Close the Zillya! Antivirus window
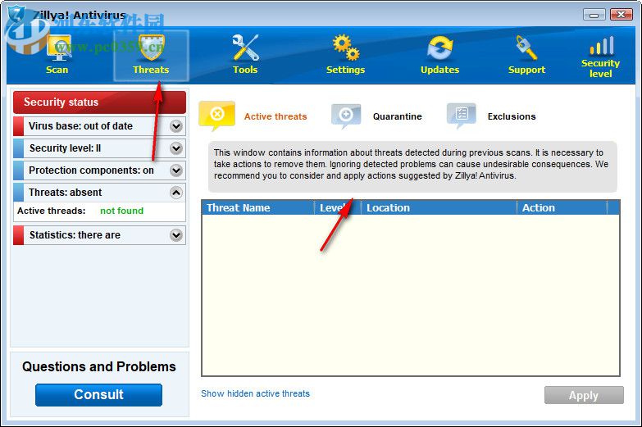 point(622,15)
